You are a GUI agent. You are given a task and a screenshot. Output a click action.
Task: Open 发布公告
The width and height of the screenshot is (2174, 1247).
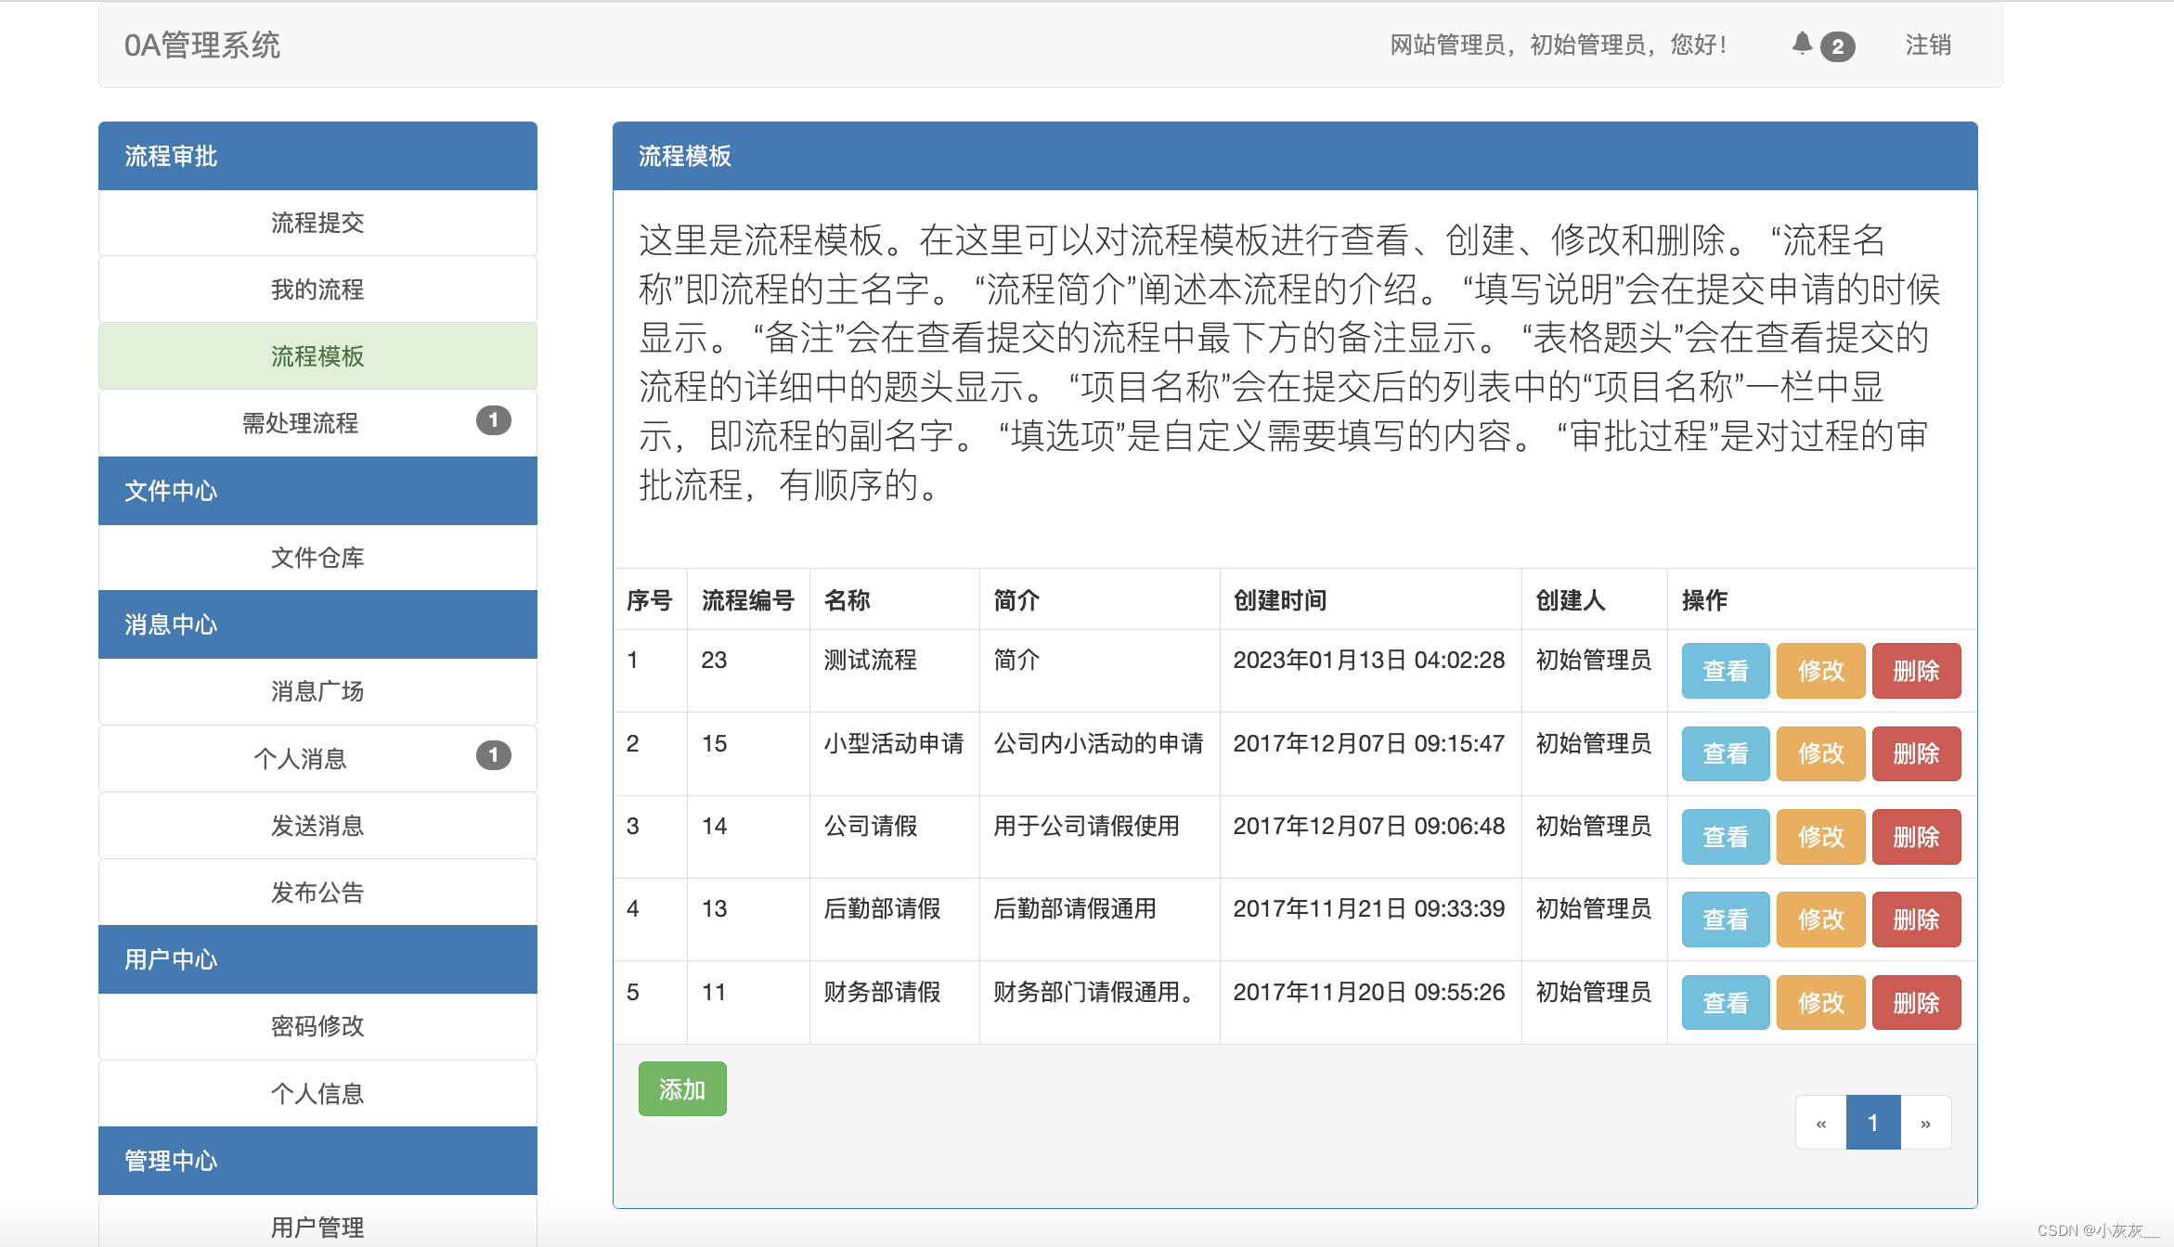coord(317,892)
